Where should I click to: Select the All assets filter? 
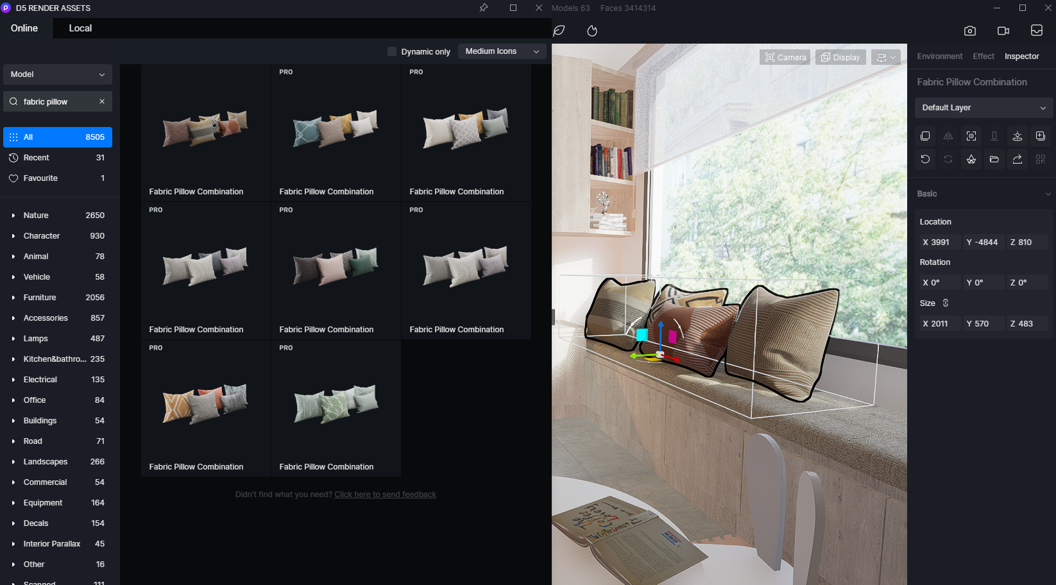click(58, 137)
